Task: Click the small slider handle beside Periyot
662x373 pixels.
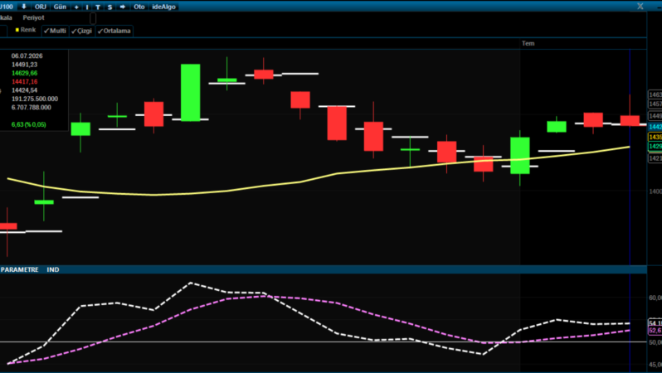Action: coord(93,18)
